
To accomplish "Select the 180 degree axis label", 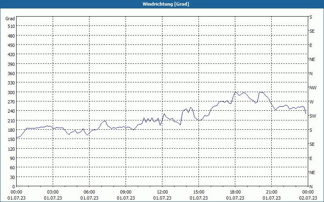I will (11, 130).
